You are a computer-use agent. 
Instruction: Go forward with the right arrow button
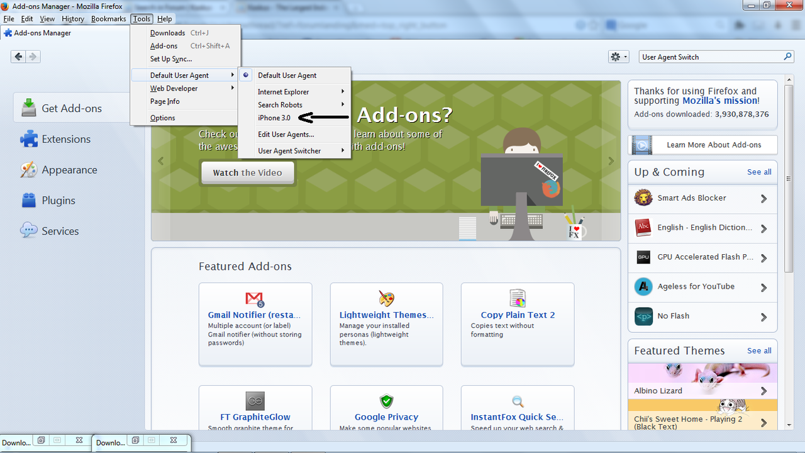(x=33, y=57)
